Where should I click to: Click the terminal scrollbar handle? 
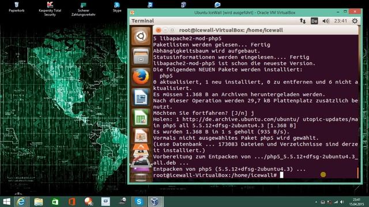point(357,172)
